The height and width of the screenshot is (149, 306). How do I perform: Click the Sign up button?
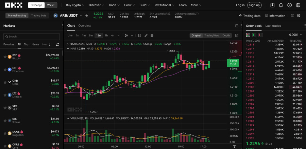tap(254, 5)
